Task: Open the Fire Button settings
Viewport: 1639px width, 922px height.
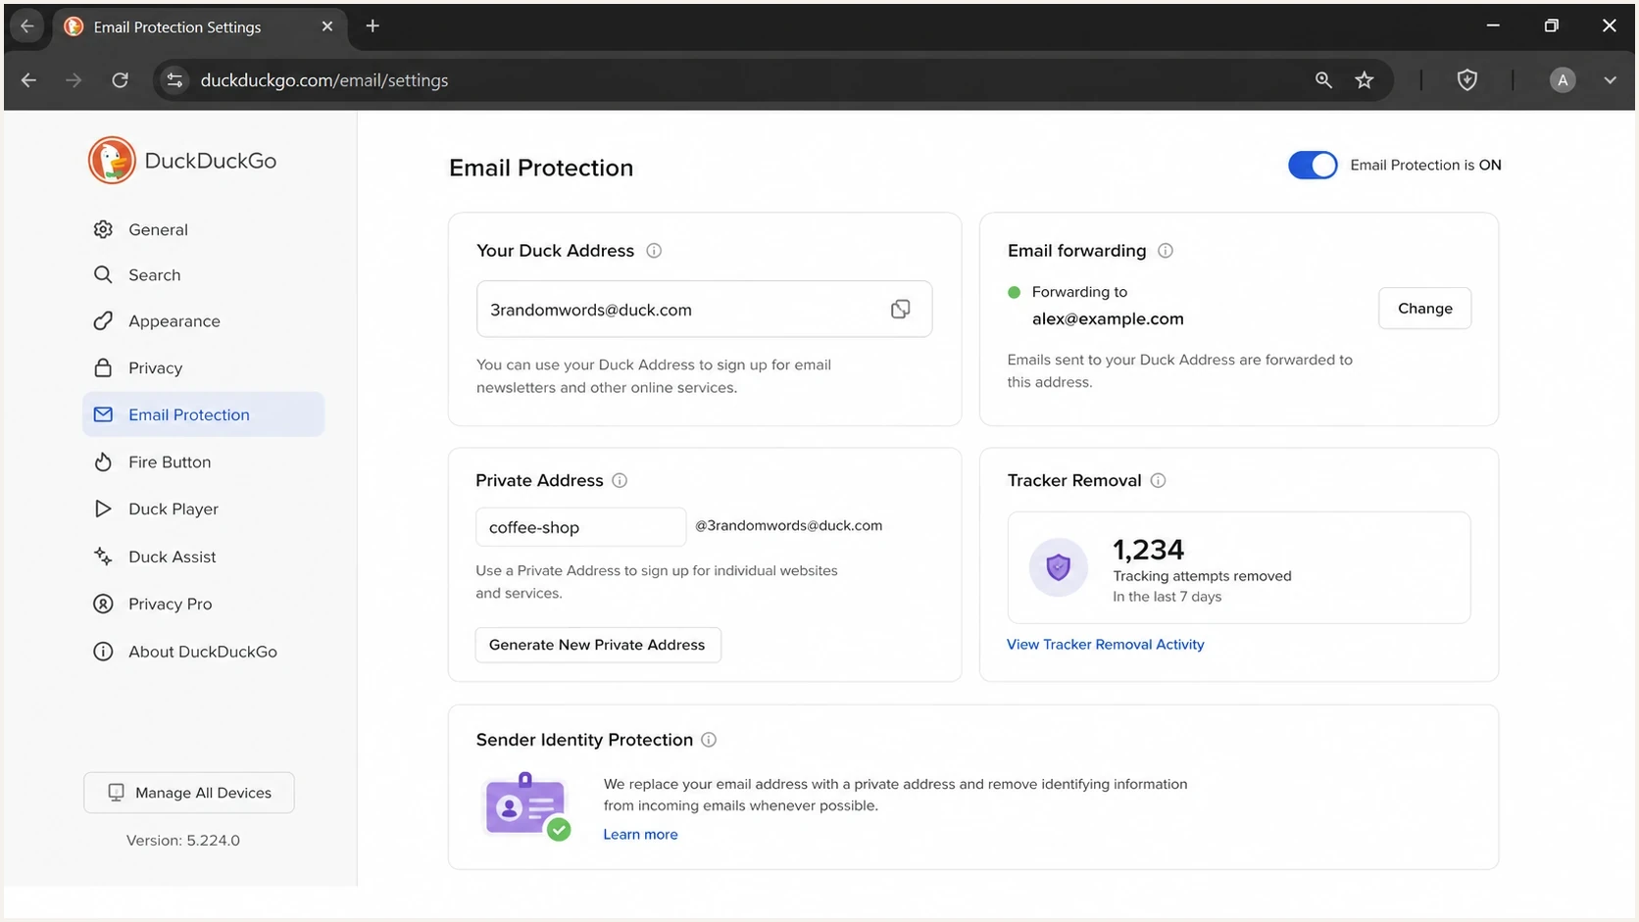Action: pos(204,461)
